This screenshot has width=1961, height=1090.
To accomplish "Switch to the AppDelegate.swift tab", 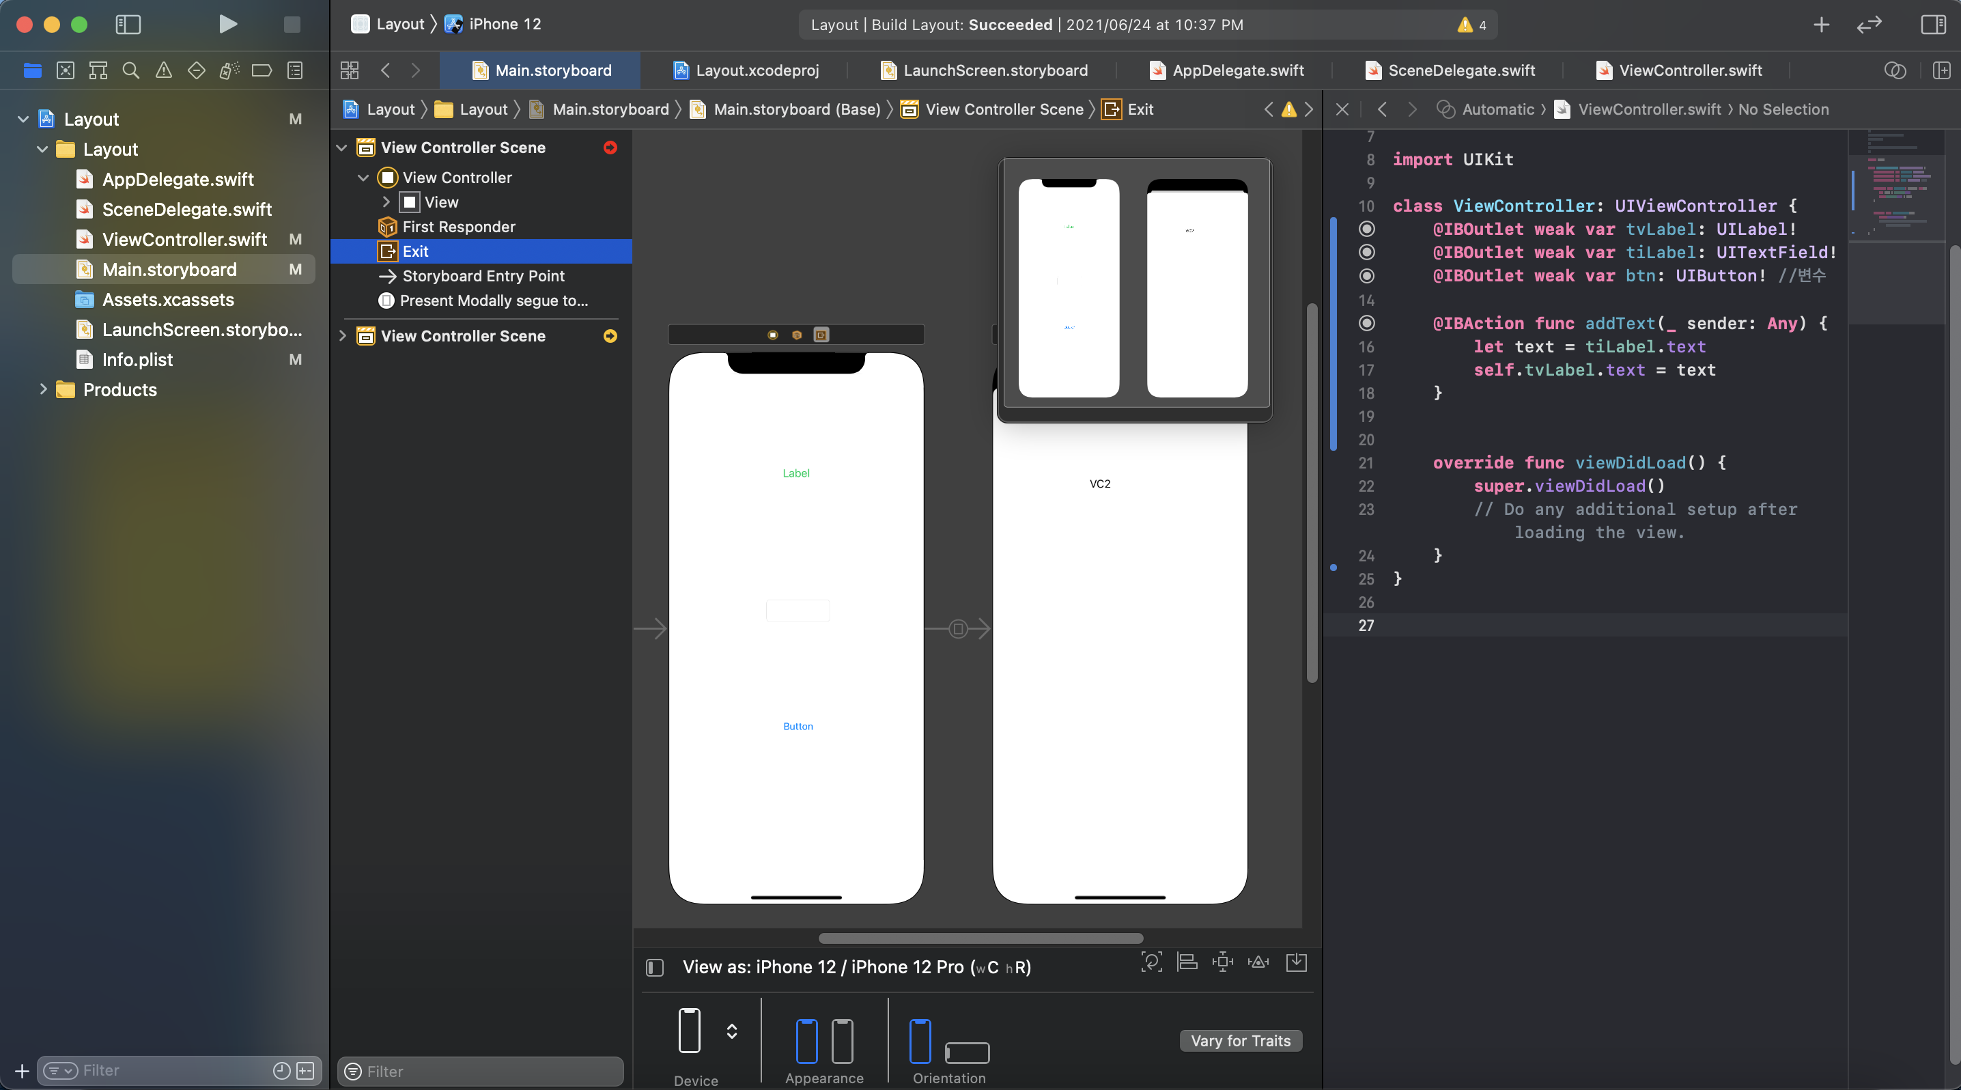I will tap(1237, 71).
